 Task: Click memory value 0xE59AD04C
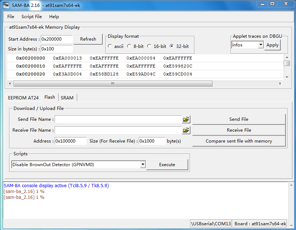tap(141, 74)
